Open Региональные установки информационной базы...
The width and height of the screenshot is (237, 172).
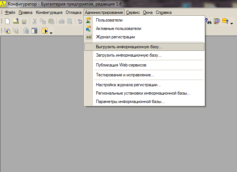144,93
